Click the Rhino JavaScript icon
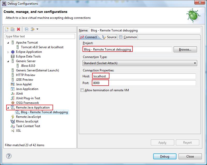 (x=13, y=121)
